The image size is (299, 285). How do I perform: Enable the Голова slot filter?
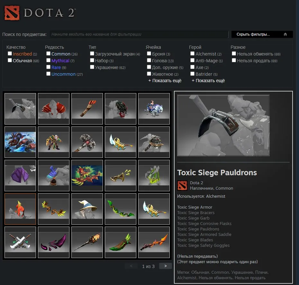tap(149, 60)
